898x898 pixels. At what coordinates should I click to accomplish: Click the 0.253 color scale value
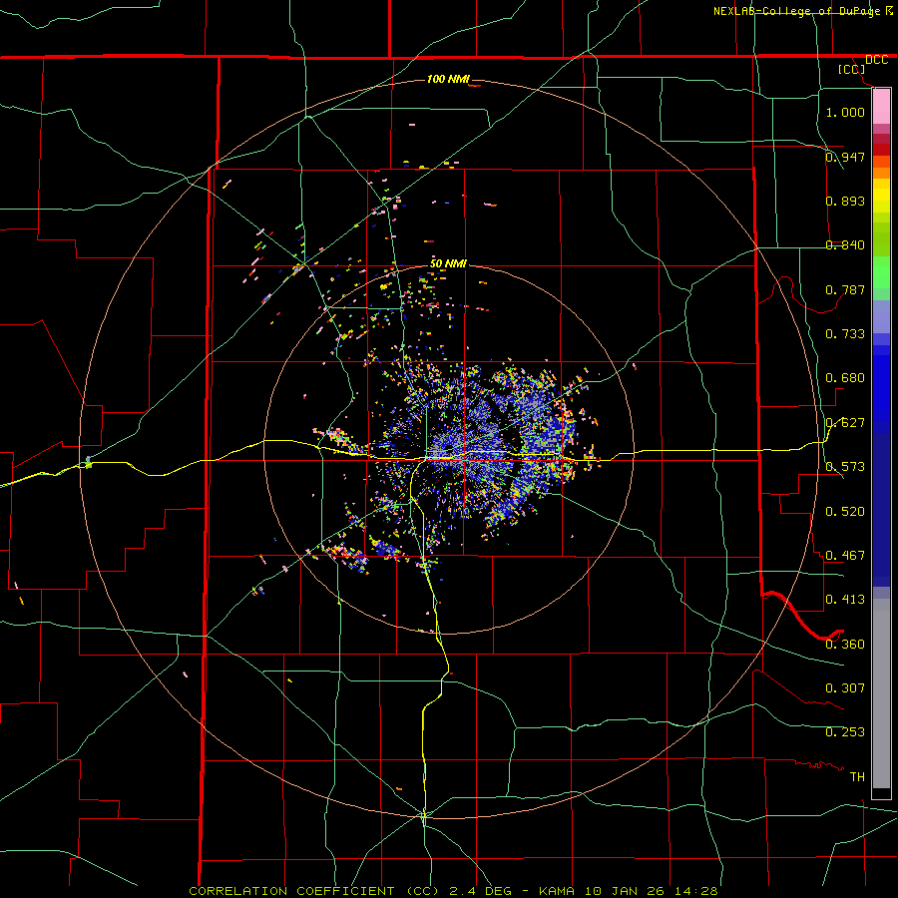[x=845, y=732]
